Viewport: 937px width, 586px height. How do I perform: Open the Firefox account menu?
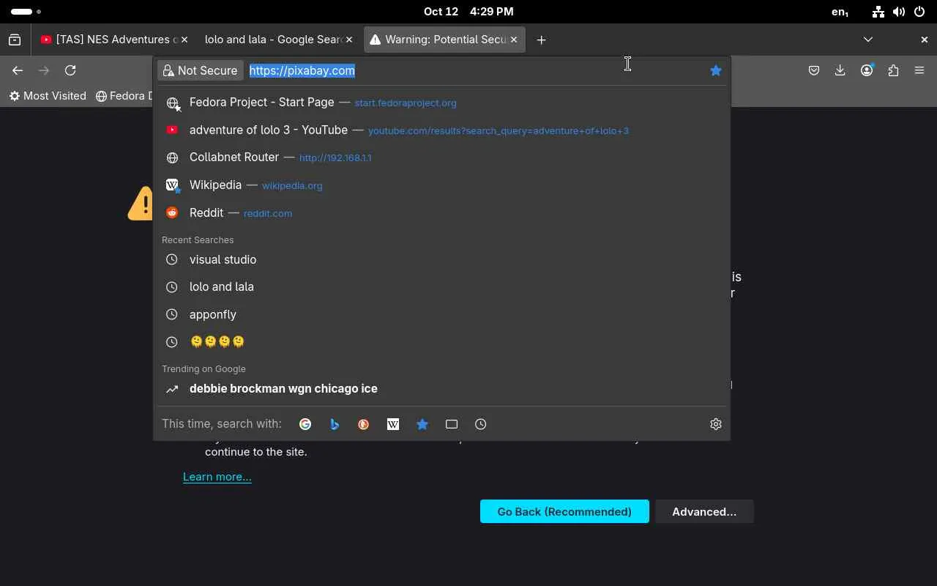(x=867, y=70)
